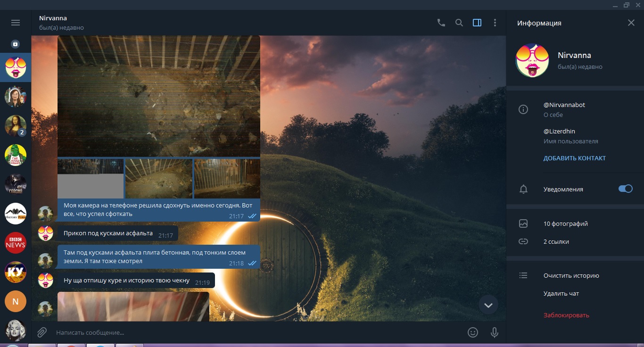Click the list icon beside Очистить историю
Screen dimensions: 644x347
[523, 275]
